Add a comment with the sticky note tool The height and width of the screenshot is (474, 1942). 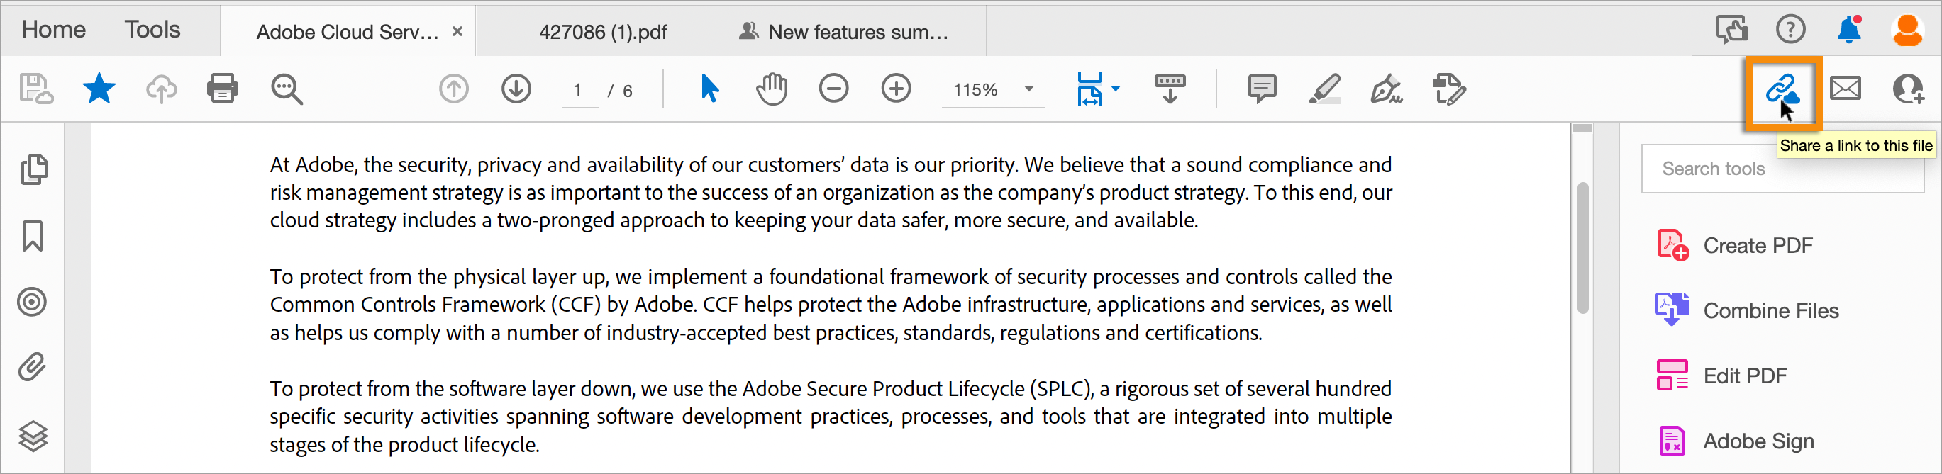(1262, 89)
